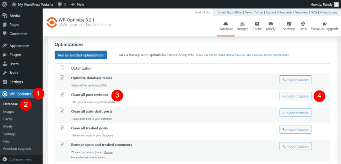The width and height of the screenshot is (341, 164).
Task: Open the Images tab icon
Action: coord(243,24)
